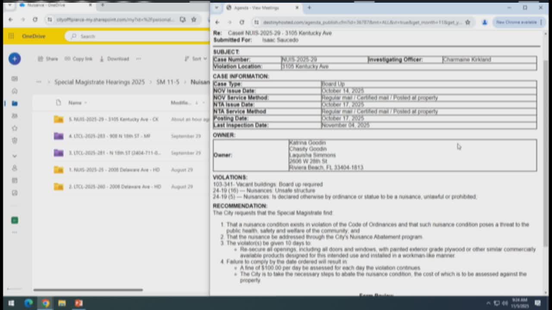Navigate to the SM 11-5 breadcrumb folder
Image resolution: width=552 pixels, height=310 pixels.
(x=168, y=82)
